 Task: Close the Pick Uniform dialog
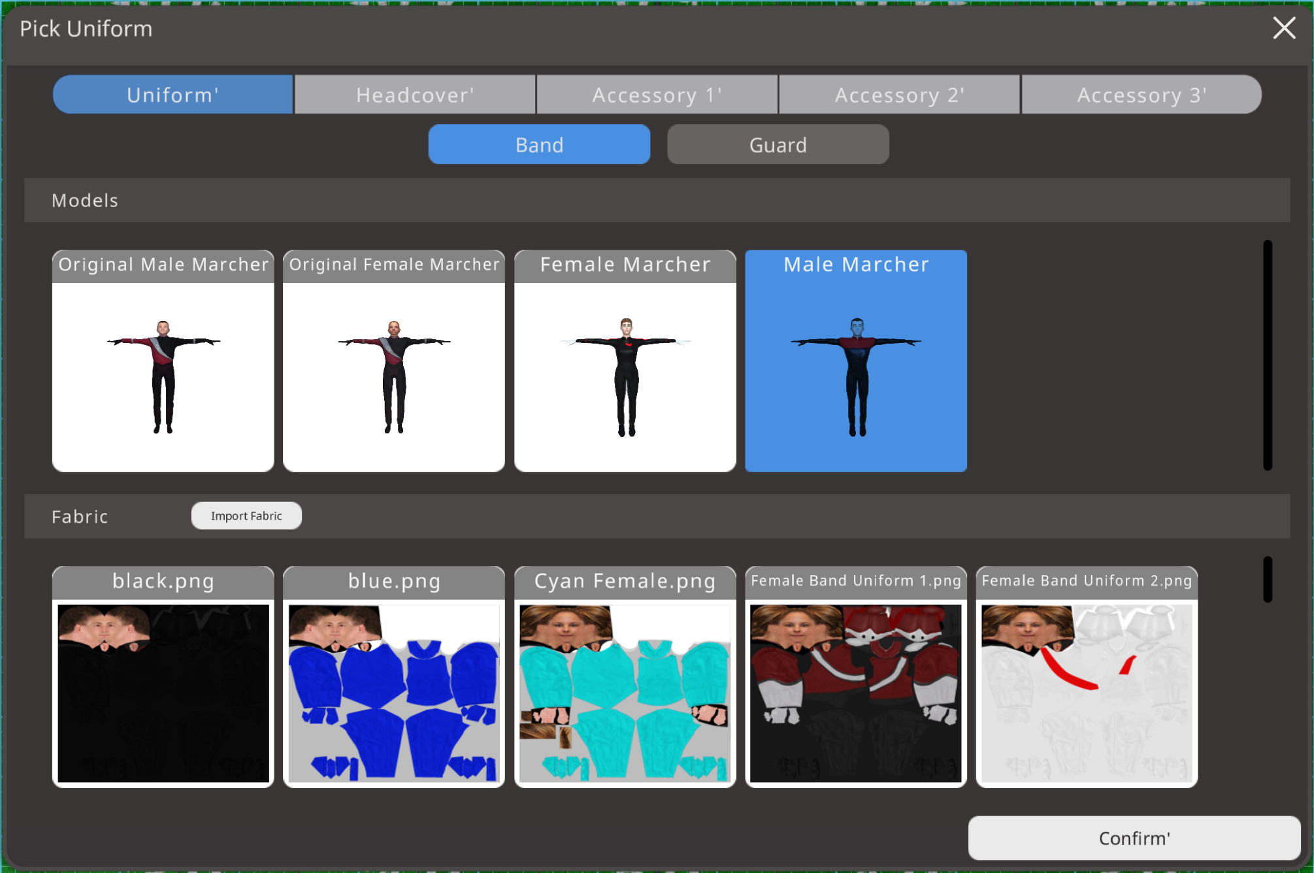click(1283, 28)
